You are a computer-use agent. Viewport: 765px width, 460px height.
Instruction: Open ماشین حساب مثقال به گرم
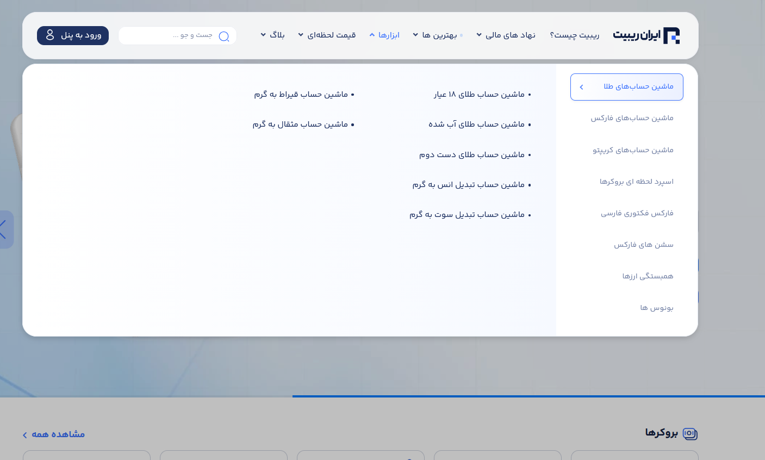pyautogui.click(x=300, y=125)
